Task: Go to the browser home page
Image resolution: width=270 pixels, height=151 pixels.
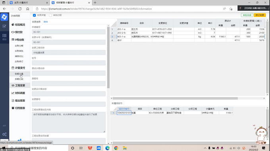Action: (27, 9)
